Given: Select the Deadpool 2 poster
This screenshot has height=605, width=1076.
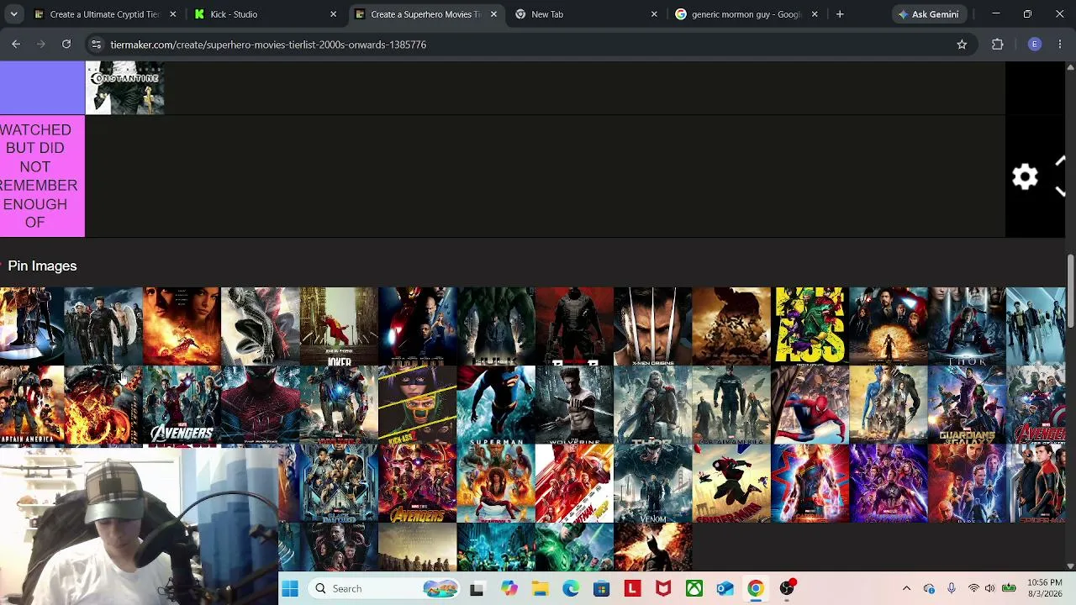Looking at the screenshot, I should pyautogui.click(x=496, y=484).
